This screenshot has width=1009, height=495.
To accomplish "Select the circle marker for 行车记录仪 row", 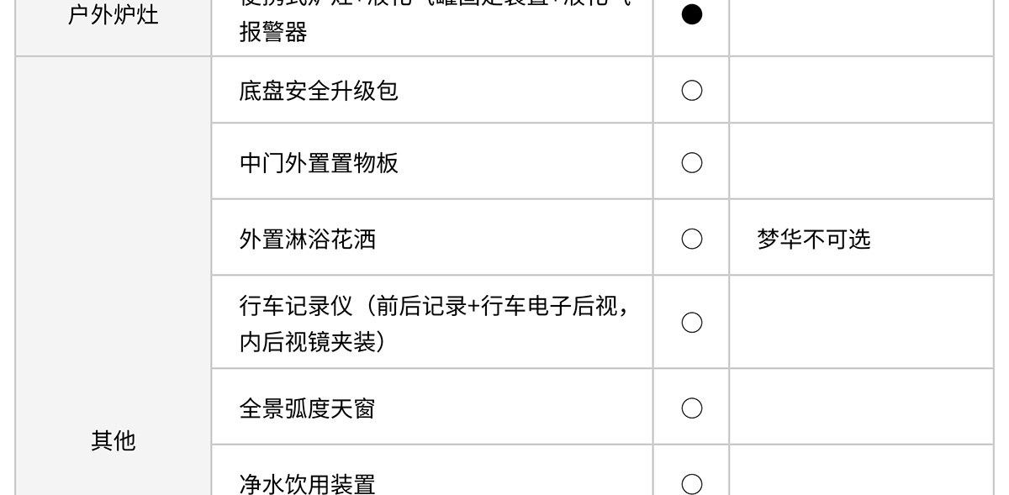I will (x=691, y=323).
